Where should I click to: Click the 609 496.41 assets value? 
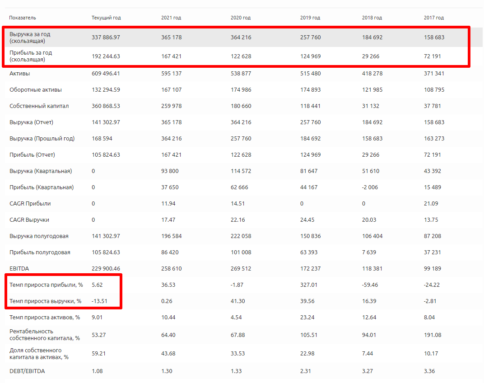[106, 74]
